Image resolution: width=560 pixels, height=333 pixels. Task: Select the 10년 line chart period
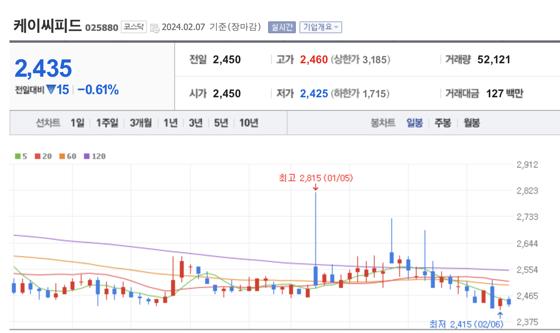point(249,123)
